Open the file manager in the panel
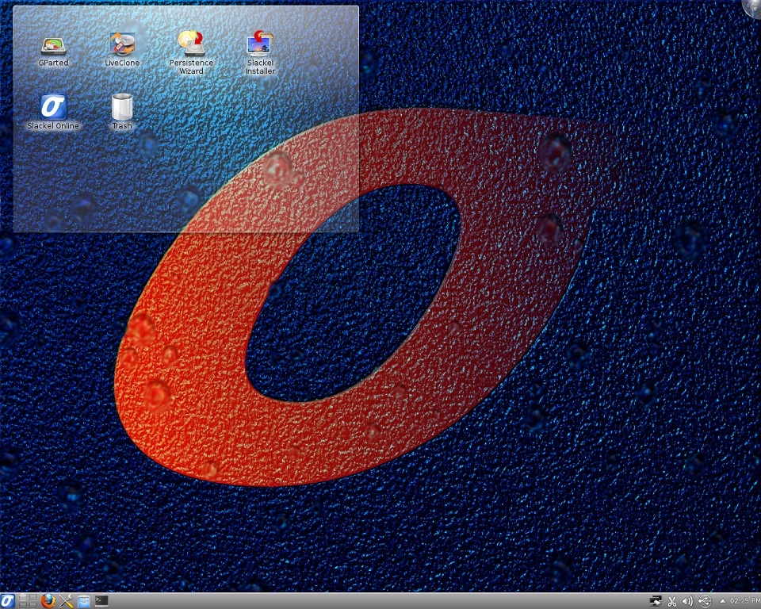Screen dimensions: 761x609 click(83, 601)
